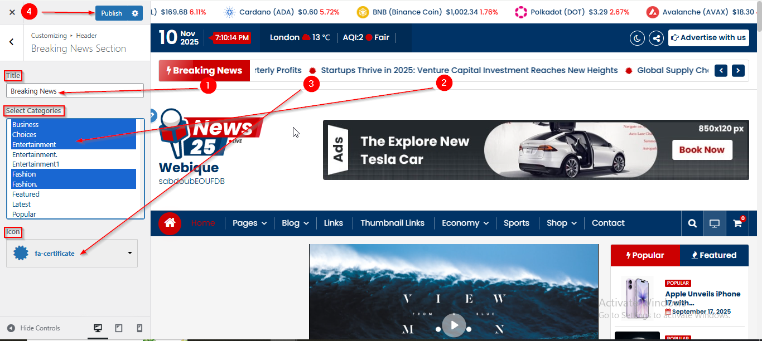Click the Title input field
762x341 pixels.
tap(75, 91)
